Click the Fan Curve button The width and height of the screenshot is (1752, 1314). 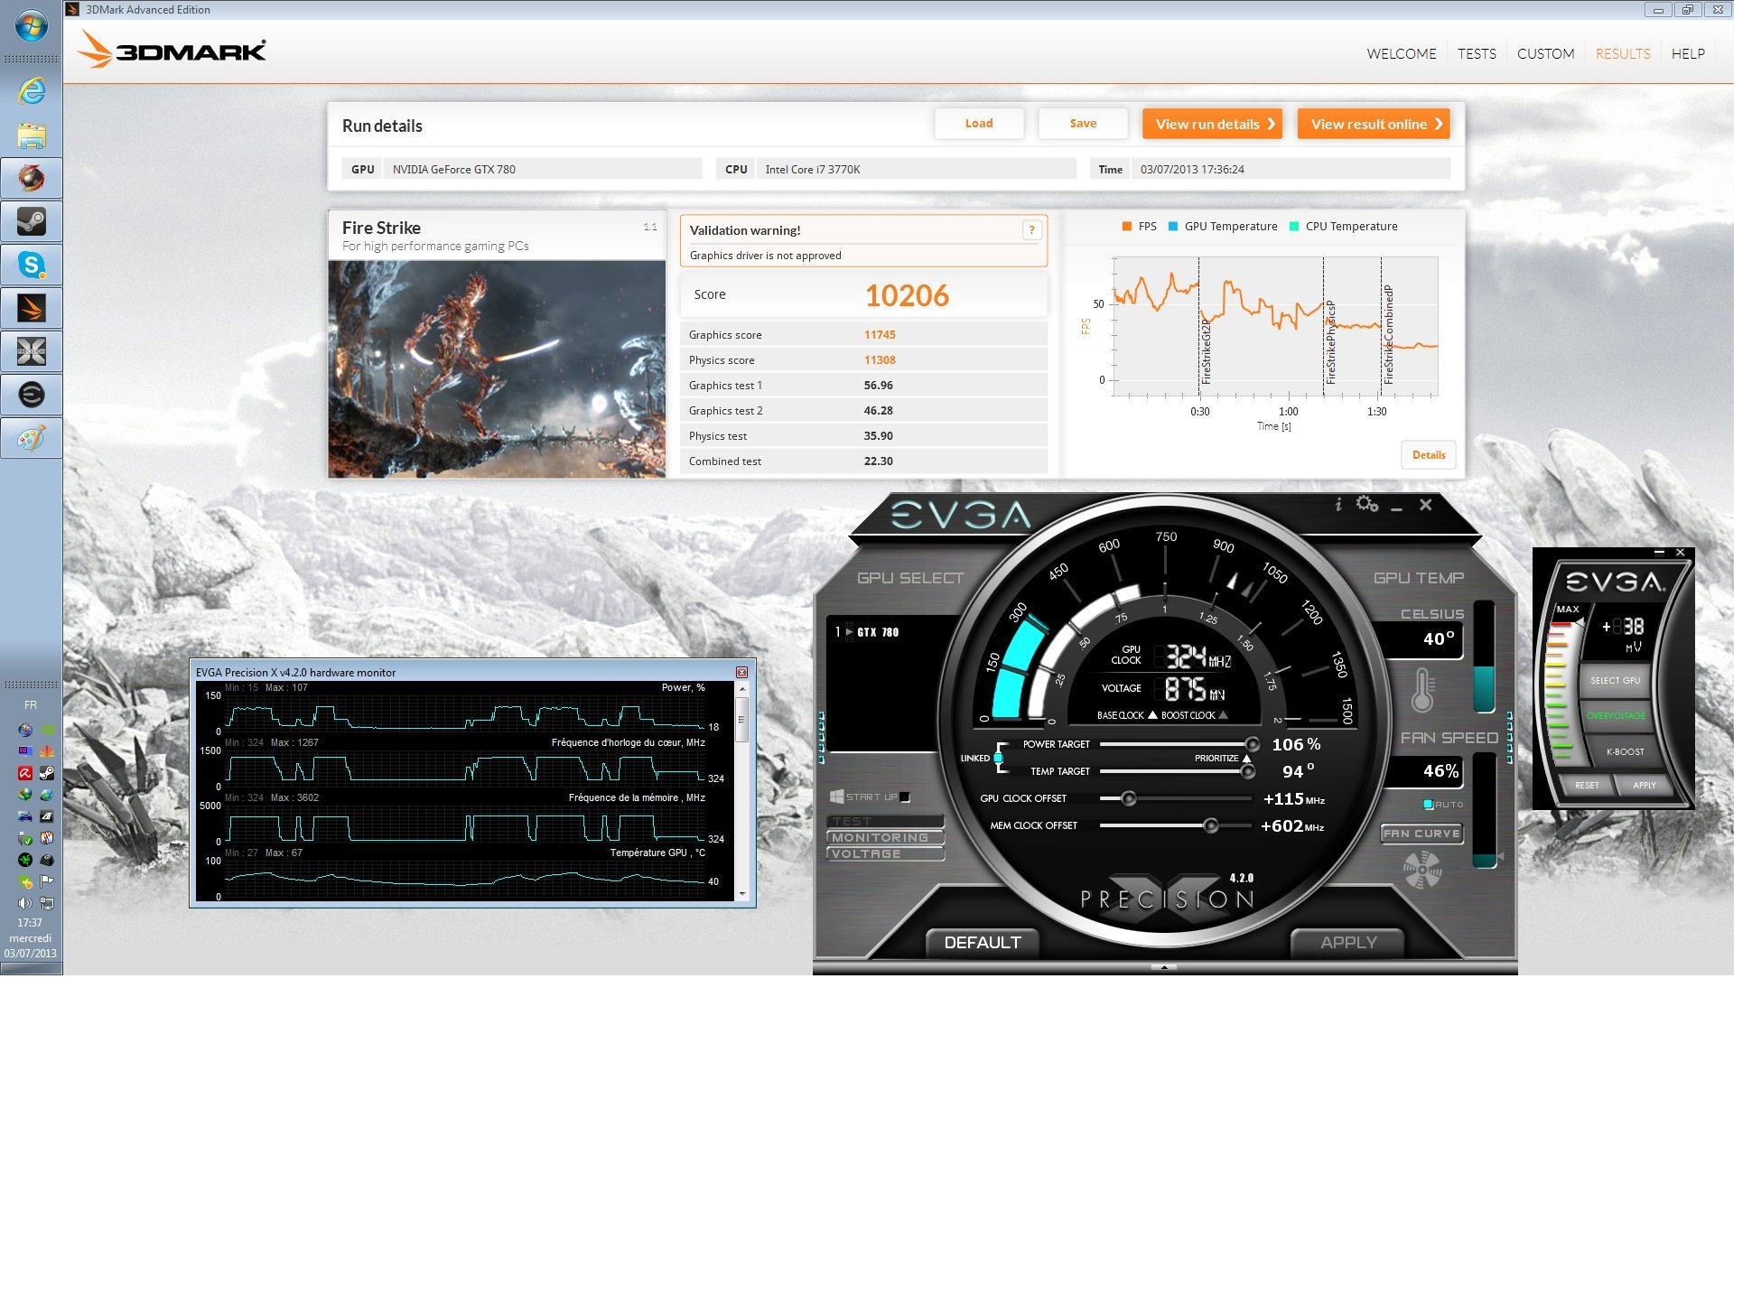point(1421,834)
